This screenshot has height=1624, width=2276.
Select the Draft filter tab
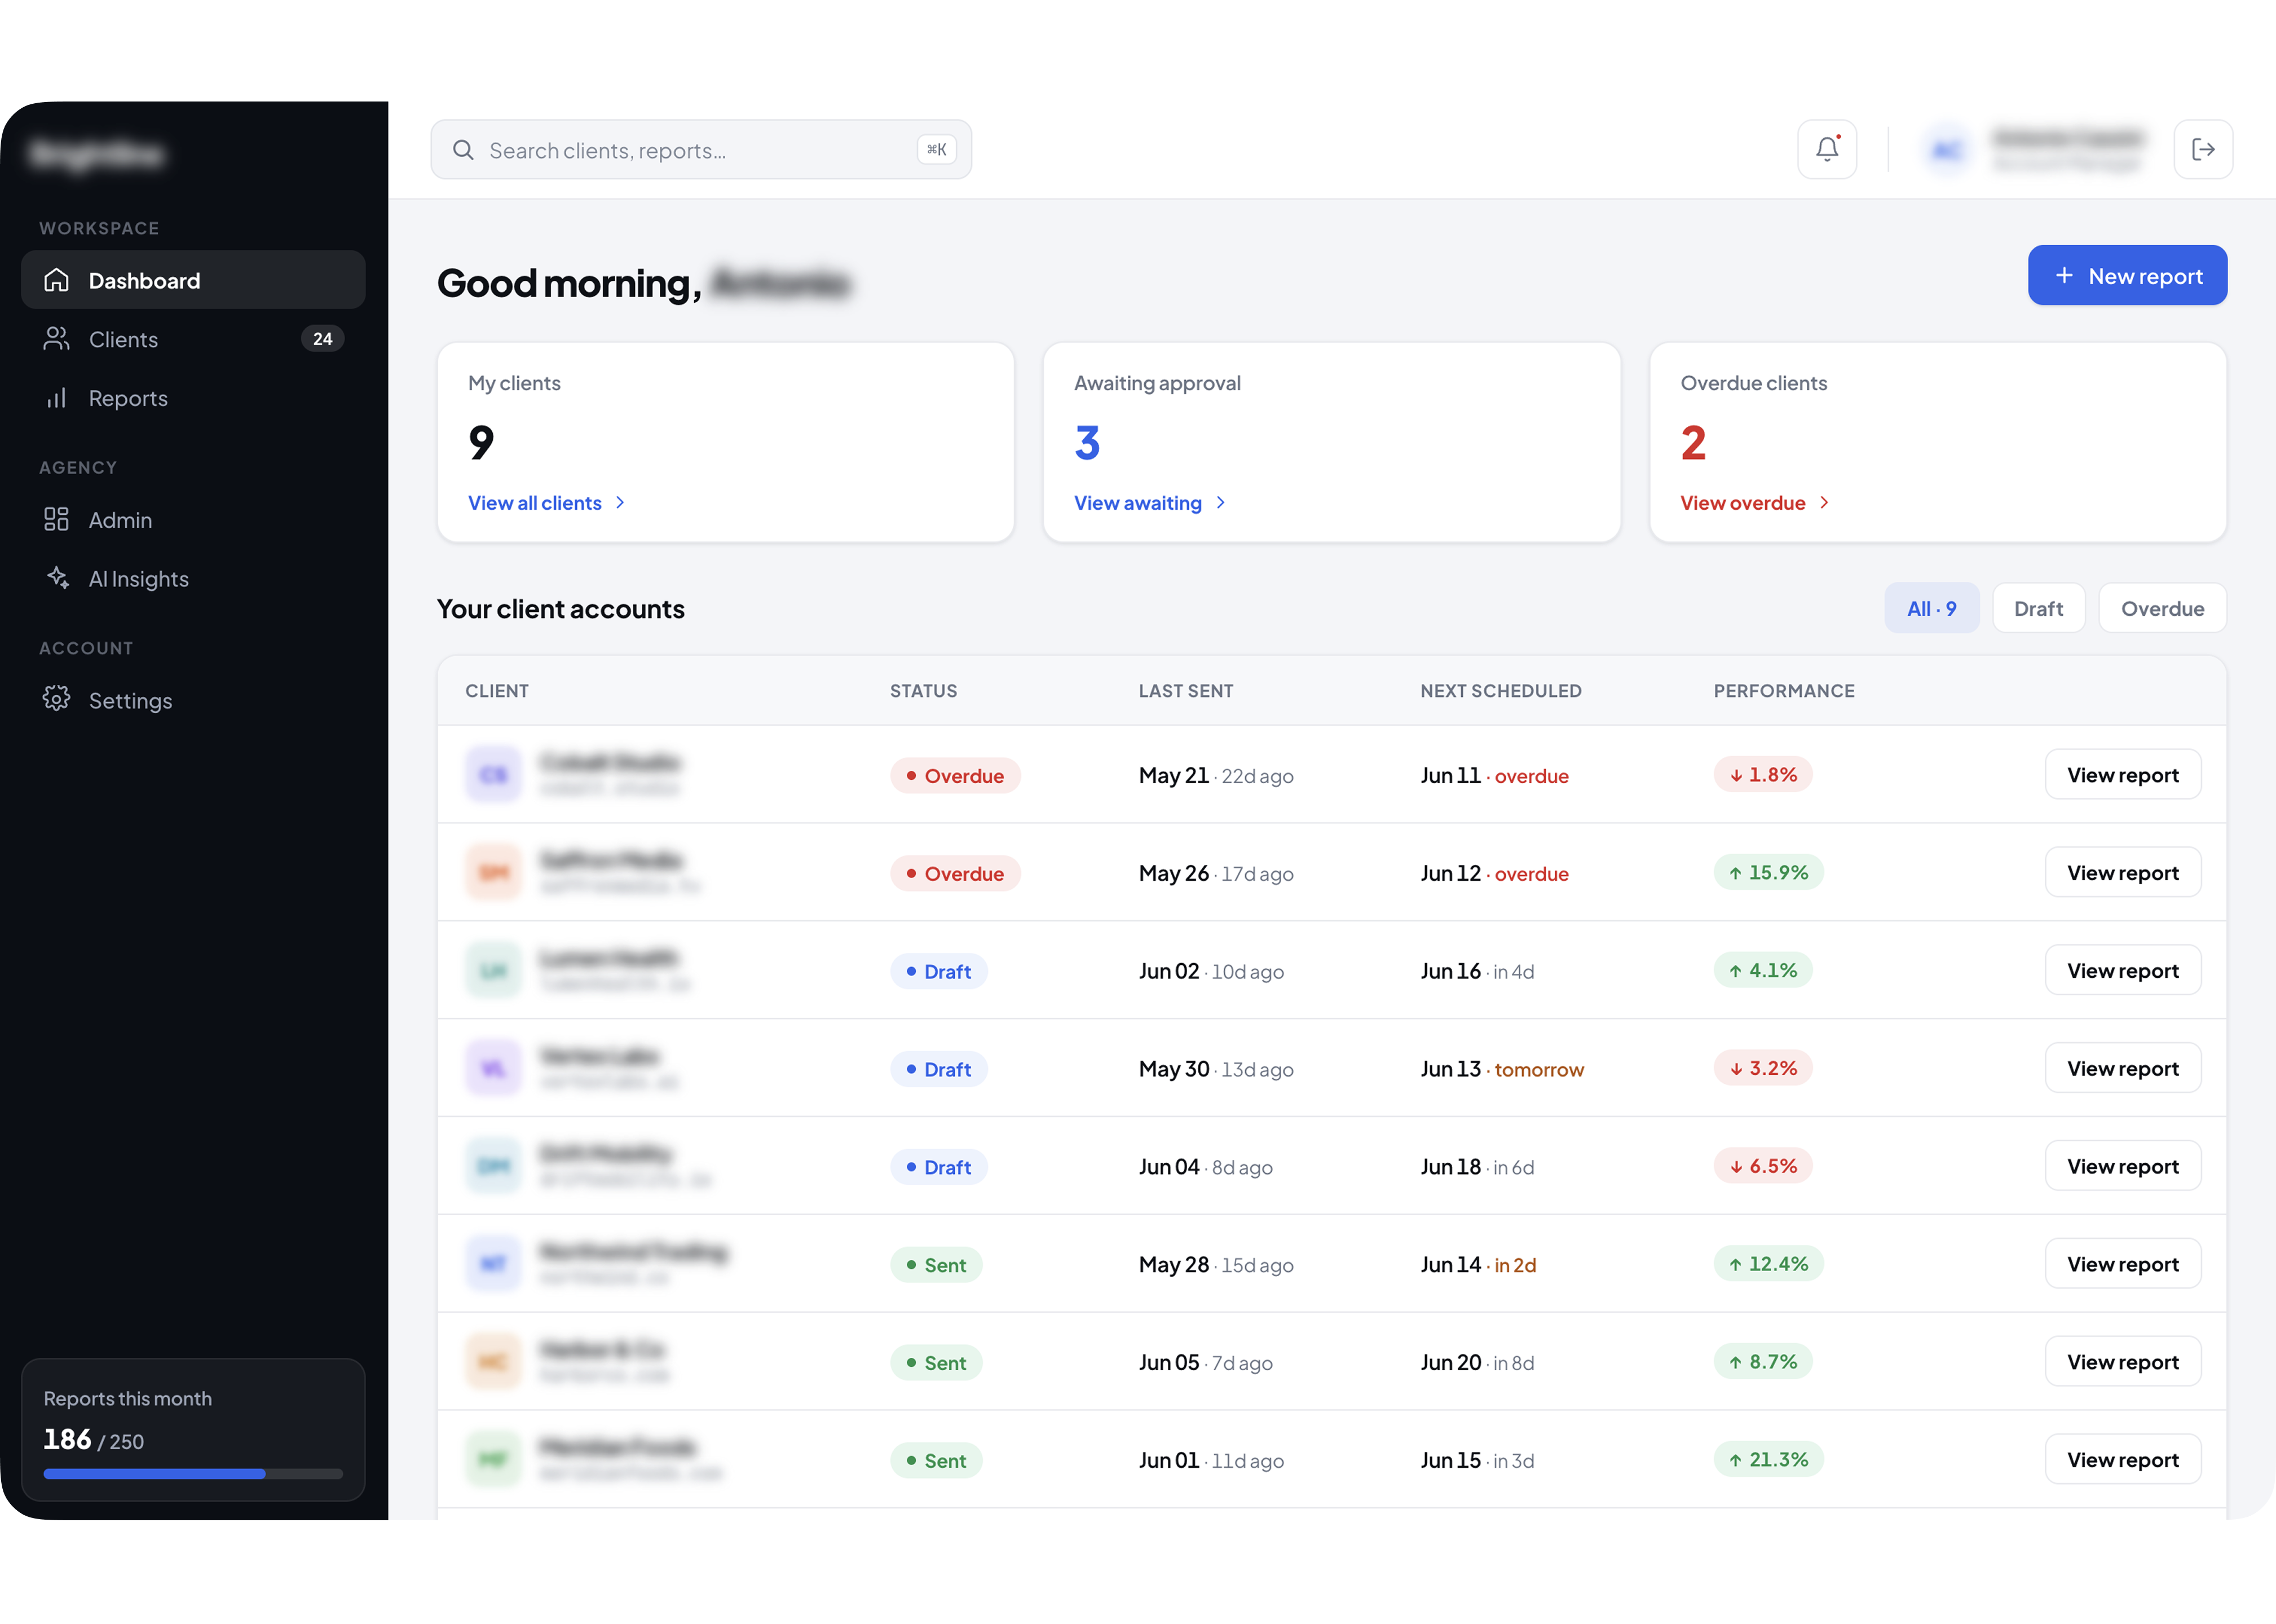2038,608
